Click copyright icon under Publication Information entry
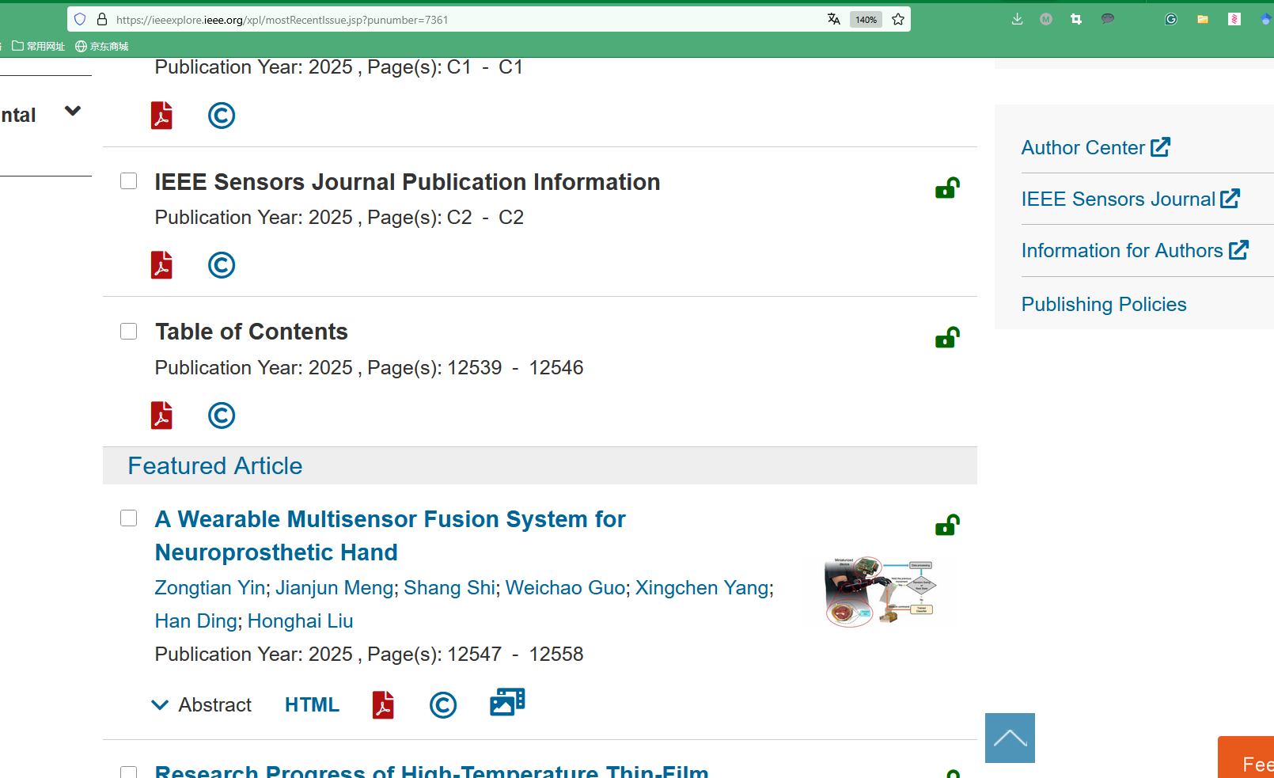The image size is (1274, 778). (x=222, y=265)
